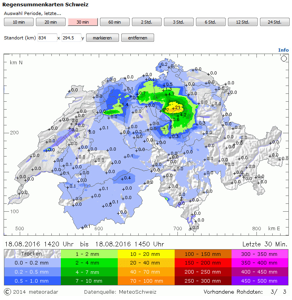Click the +0.2 station at northern tip
Viewport: 292px width, 300px height.
(163, 65)
